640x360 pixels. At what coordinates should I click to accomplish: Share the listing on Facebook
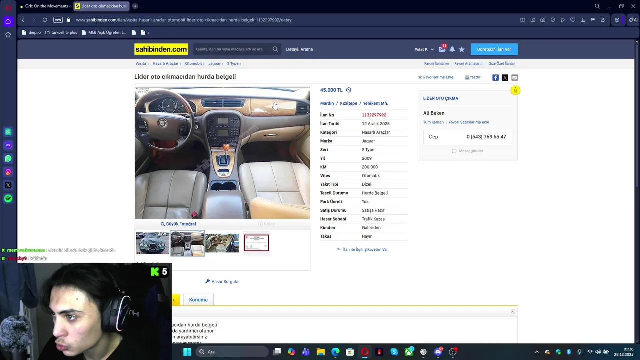pos(495,77)
